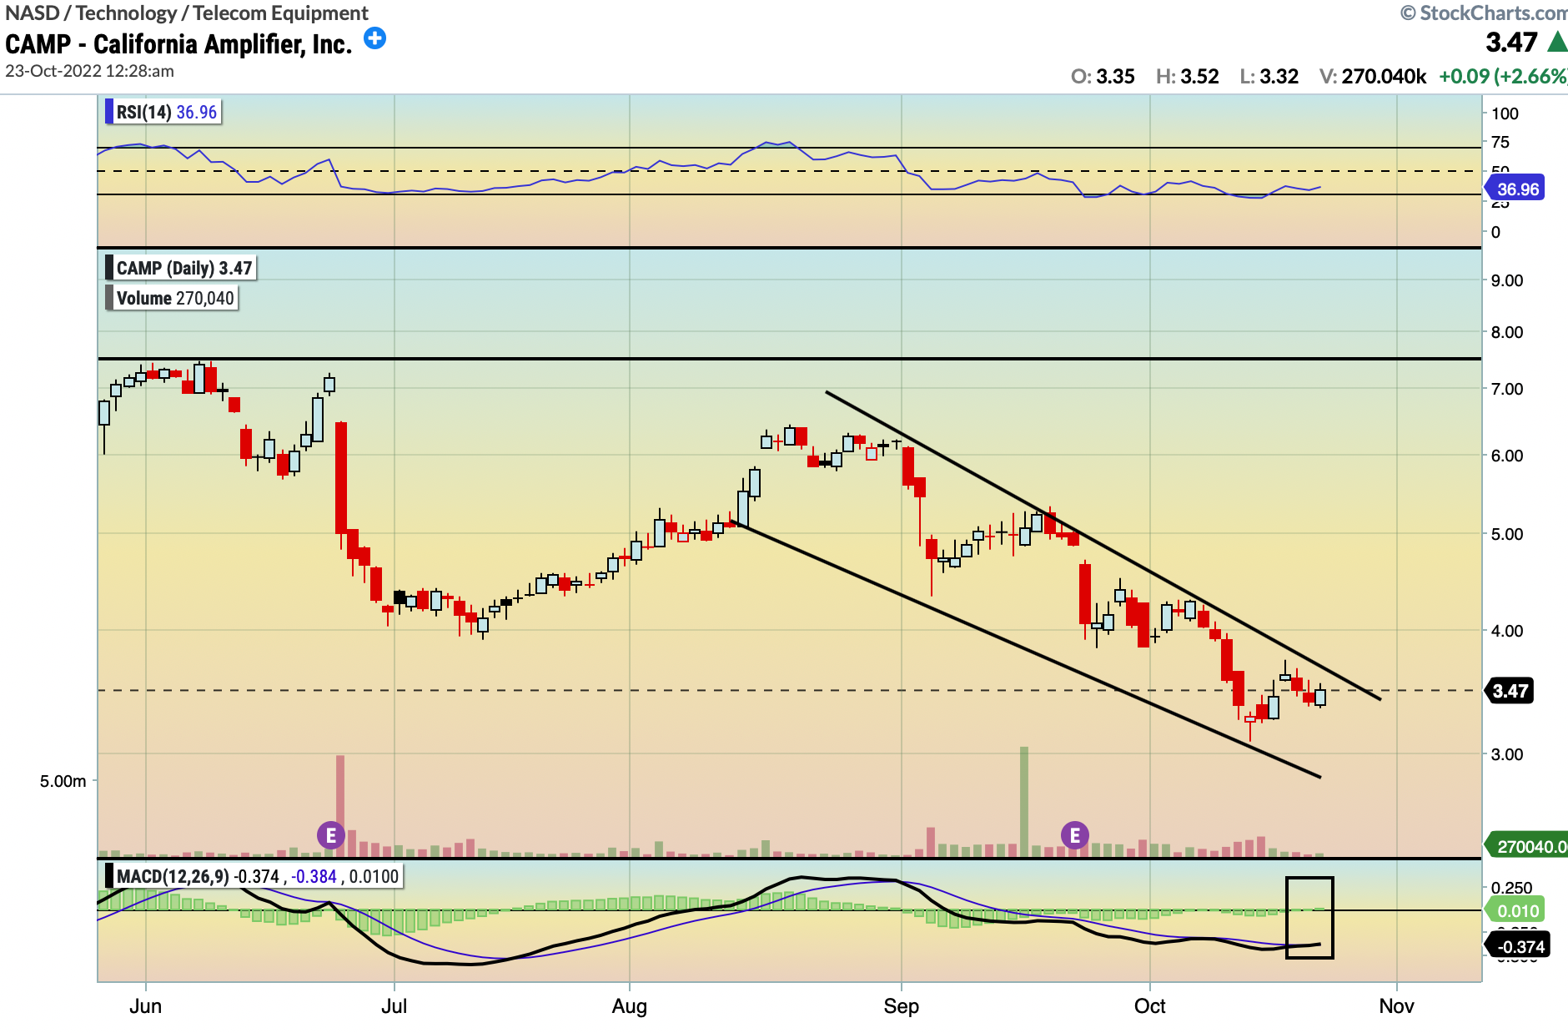Click the tall red volume bar in June
The height and width of the screenshot is (1033, 1568).
[340, 806]
